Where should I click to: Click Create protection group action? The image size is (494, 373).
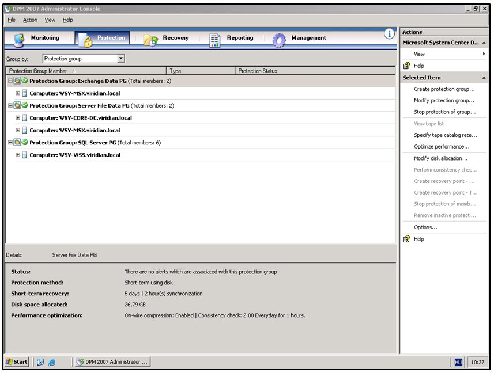444,89
